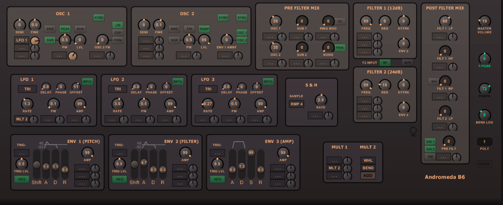The height and width of the screenshot is (205, 503).
Task: Click the POLY voice count field
Action: pos(485,142)
